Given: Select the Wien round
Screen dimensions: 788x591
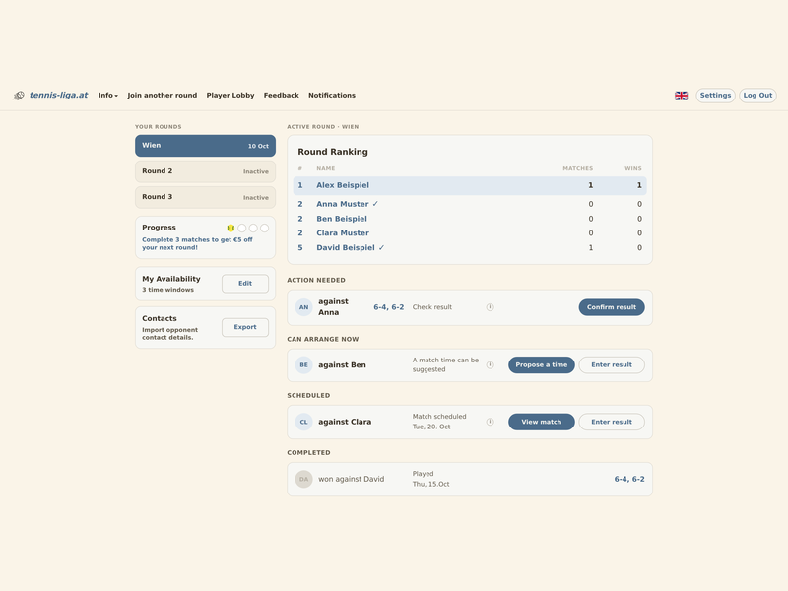Looking at the screenshot, I should click(205, 145).
